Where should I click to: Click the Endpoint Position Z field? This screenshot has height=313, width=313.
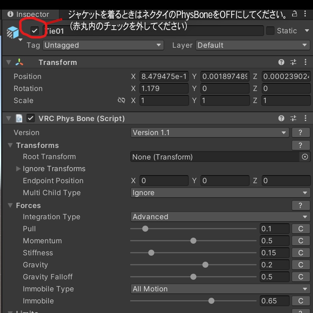pos(286,181)
